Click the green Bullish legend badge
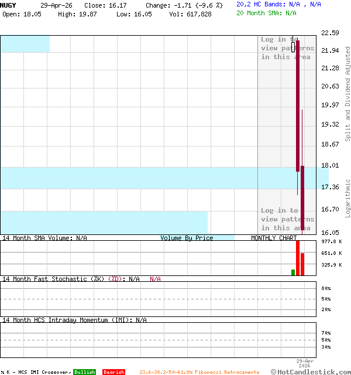The image size is (351, 375). pyautogui.click(x=84, y=372)
